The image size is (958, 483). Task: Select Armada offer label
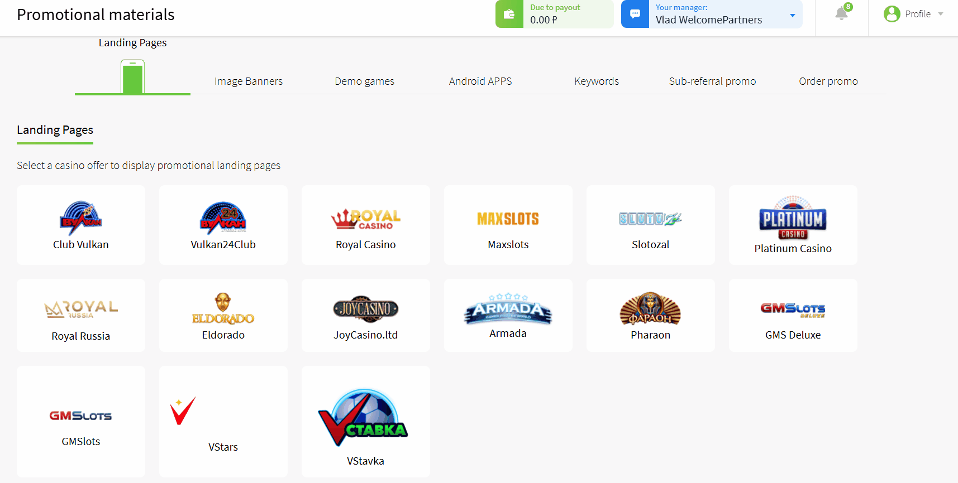click(508, 334)
